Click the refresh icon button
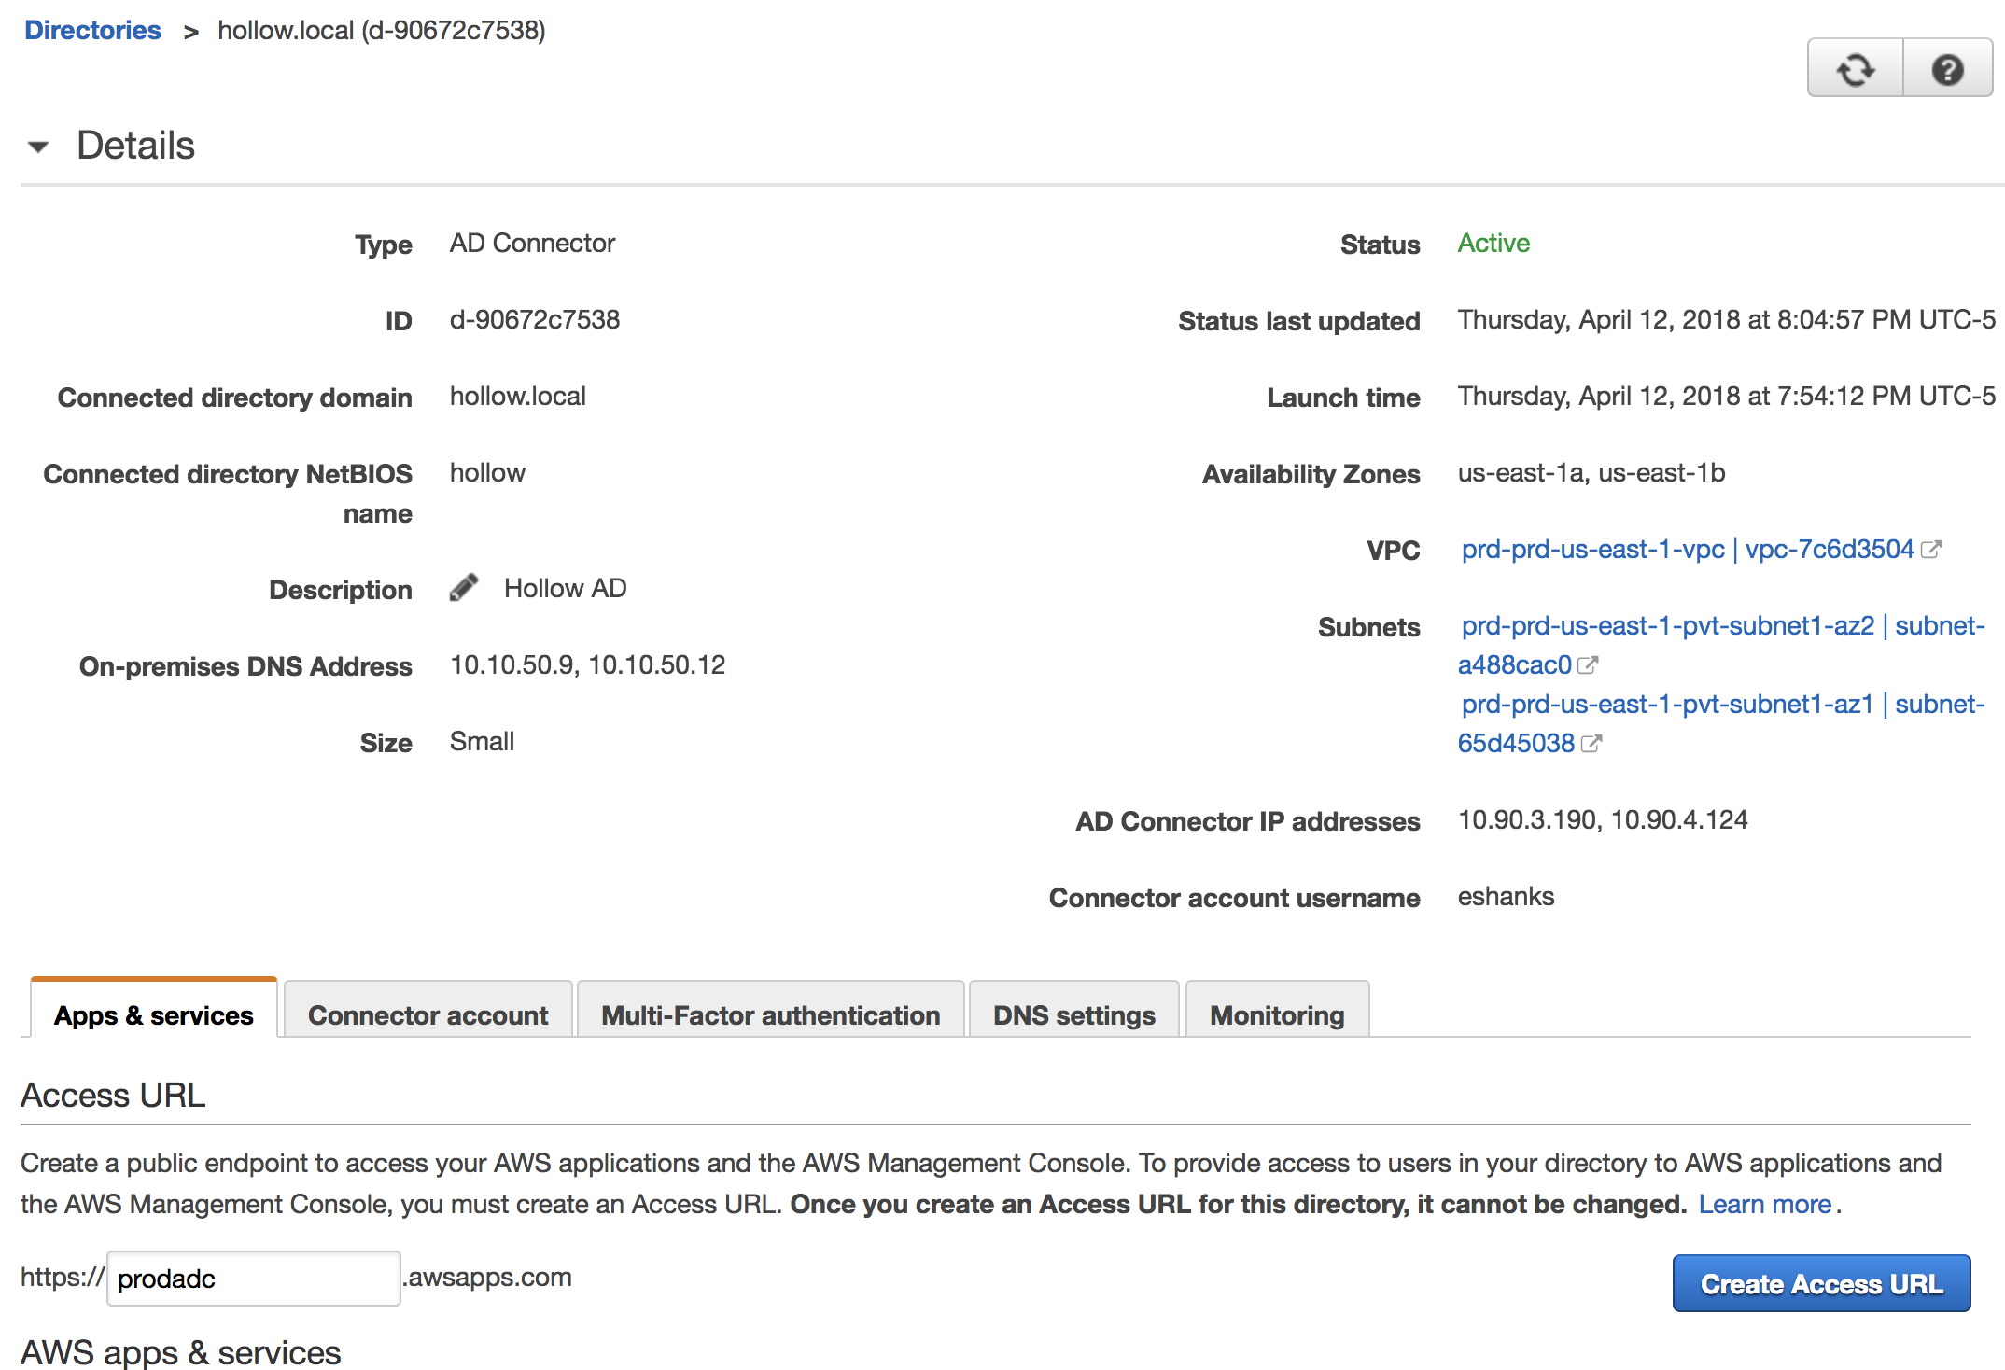This screenshot has width=2005, height=1370. pos(1855,70)
